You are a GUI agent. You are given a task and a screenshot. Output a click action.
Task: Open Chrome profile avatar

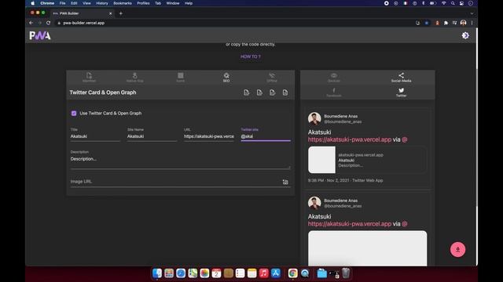[x=463, y=23]
